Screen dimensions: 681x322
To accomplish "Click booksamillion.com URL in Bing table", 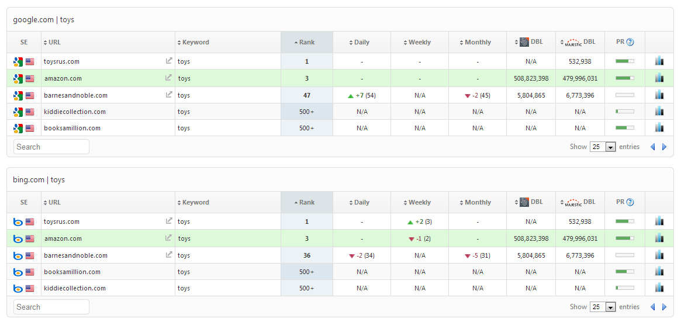I will tap(72, 272).
